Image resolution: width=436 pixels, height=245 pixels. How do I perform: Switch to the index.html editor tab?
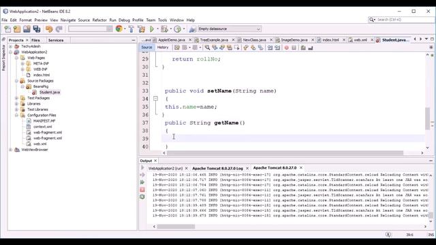[x=330, y=40]
